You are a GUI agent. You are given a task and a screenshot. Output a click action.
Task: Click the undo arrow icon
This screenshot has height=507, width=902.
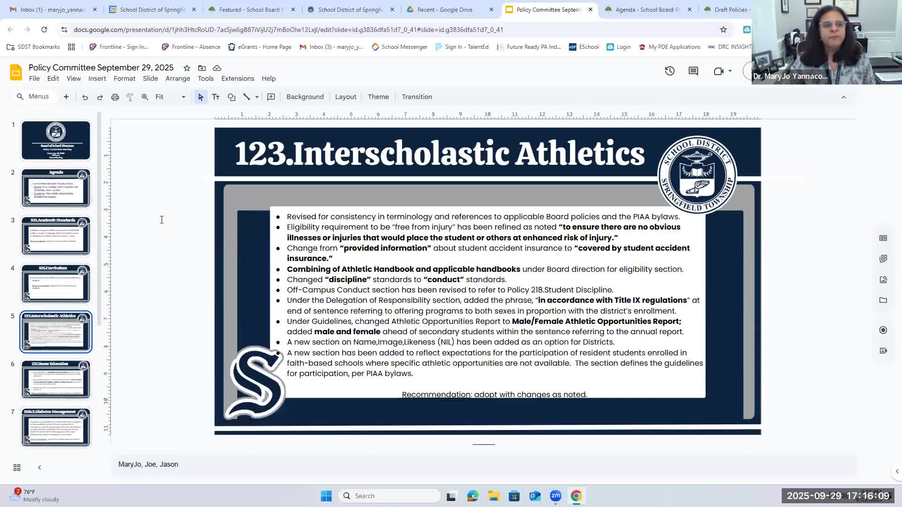[x=85, y=97]
